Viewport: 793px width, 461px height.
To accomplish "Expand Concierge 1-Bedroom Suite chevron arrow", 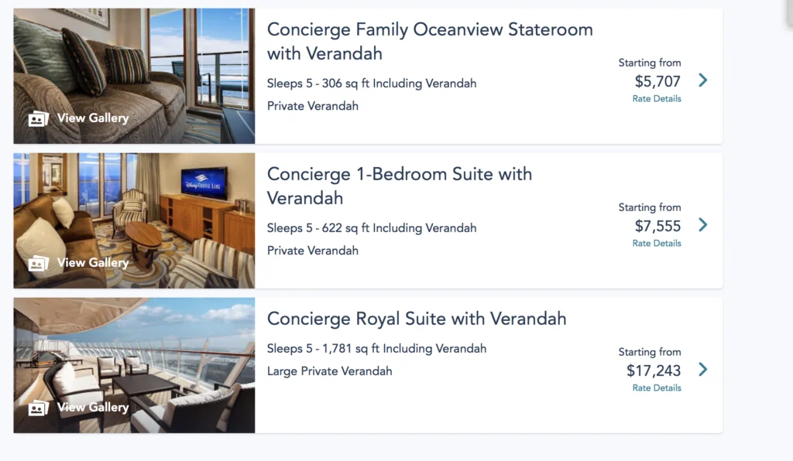I will tap(702, 224).
